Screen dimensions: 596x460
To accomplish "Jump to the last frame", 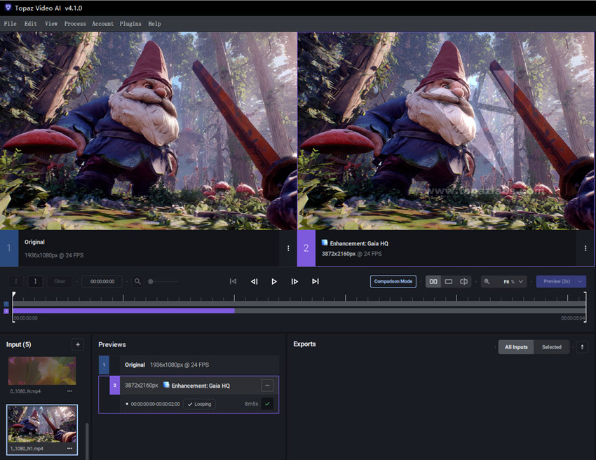I will [x=315, y=281].
